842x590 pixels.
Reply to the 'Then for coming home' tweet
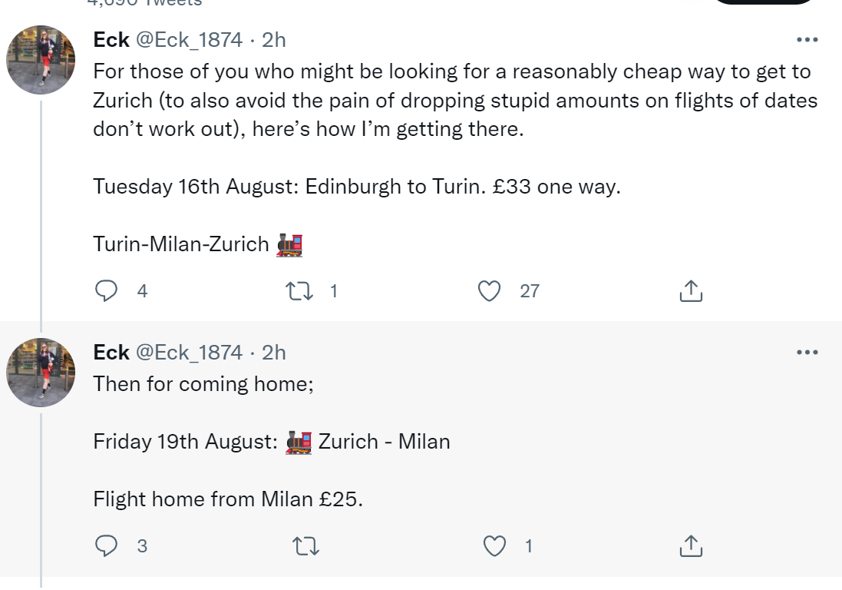point(107,546)
